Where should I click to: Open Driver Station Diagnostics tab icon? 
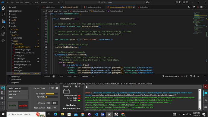(x=2, y=93)
